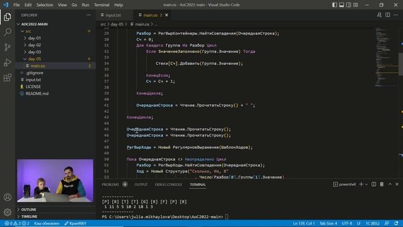The height and width of the screenshot is (227, 403).
Task: Click src breadcrumb segment
Action: click(x=103, y=24)
